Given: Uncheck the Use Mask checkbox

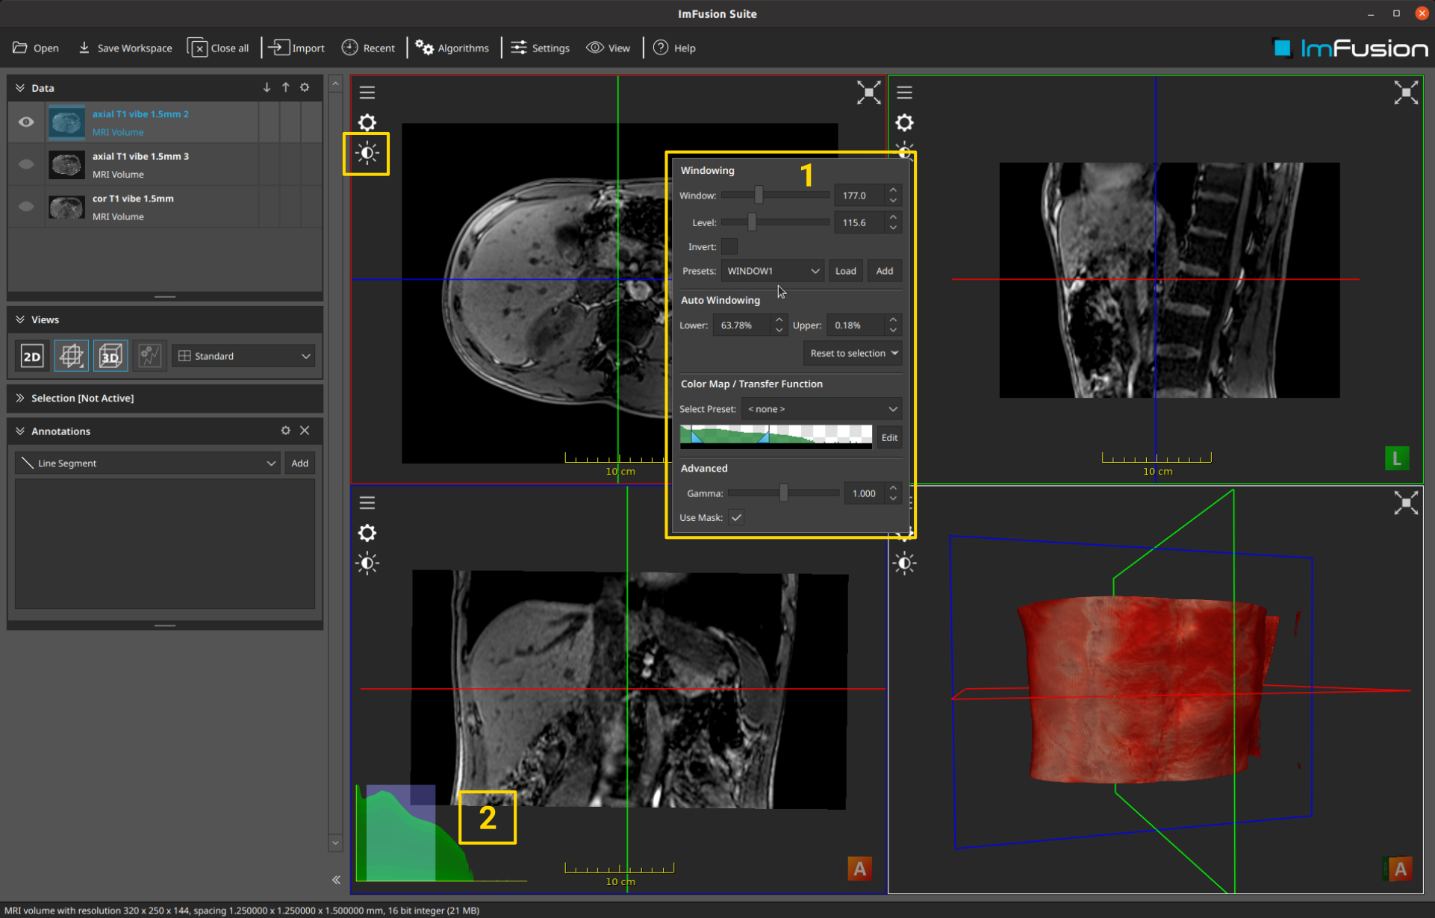Looking at the screenshot, I should click(736, 517).
